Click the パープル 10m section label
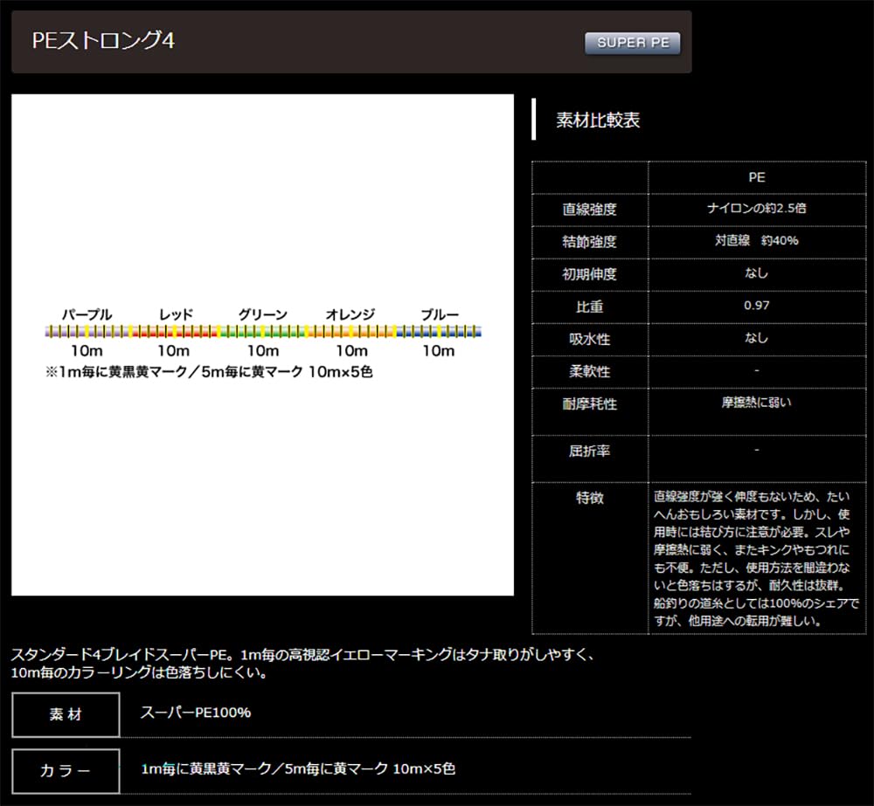Screen dimensions: 874x806 [88, 314]
